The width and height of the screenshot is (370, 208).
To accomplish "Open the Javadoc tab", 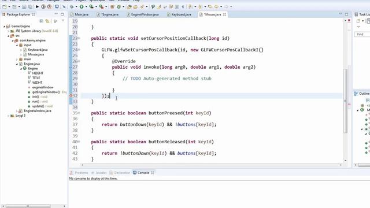I will coord(99,173).
